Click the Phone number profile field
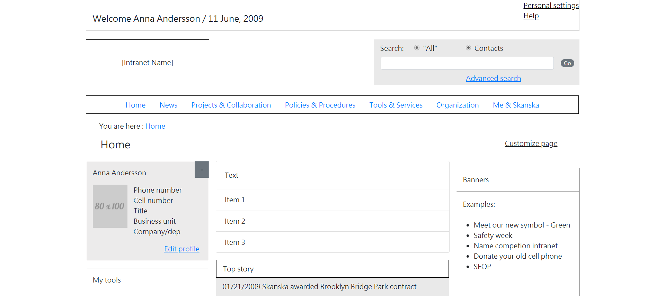 tap(158, 190)
